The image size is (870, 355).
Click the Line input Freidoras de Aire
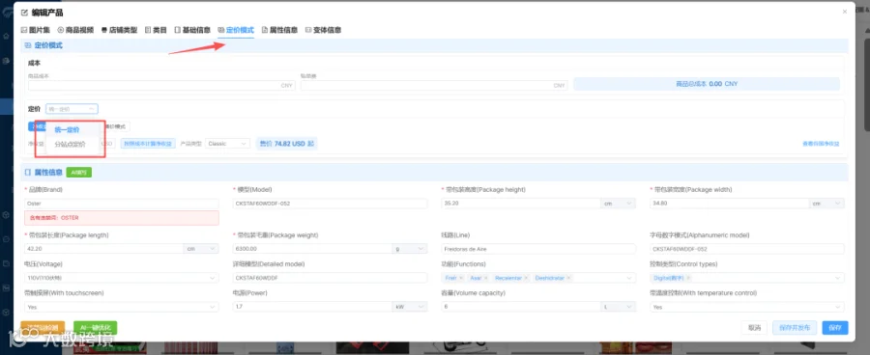coord(538,249)
